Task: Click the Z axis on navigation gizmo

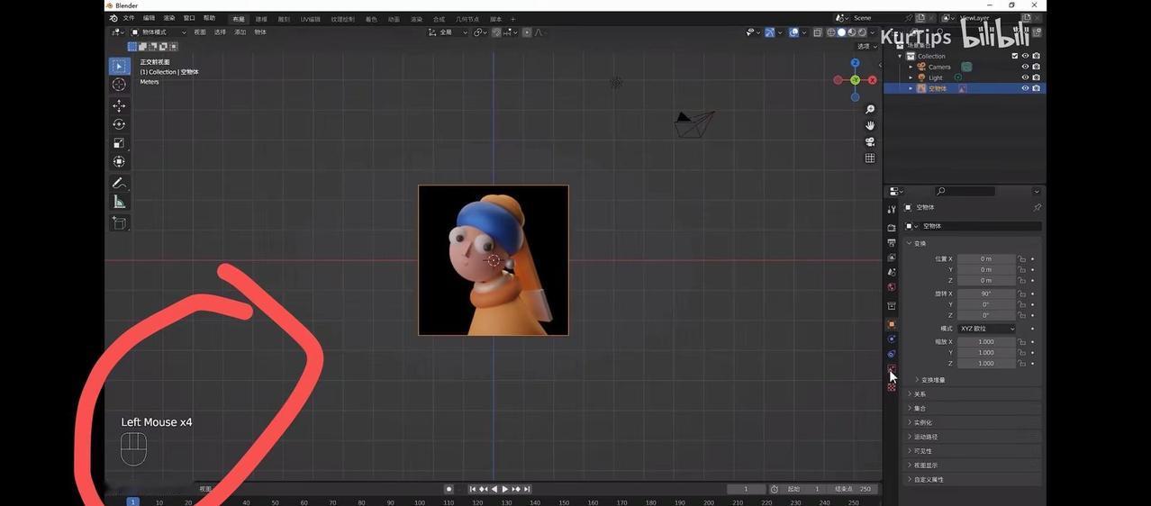Action: pos(855,63)
